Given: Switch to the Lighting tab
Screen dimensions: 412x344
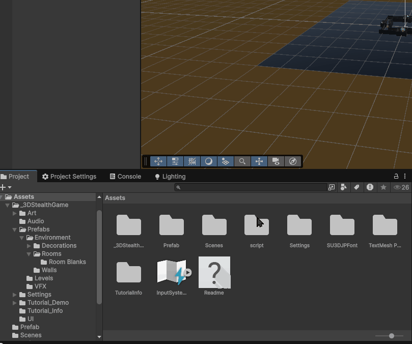Looking at the screenshot, I should [170, 177].
